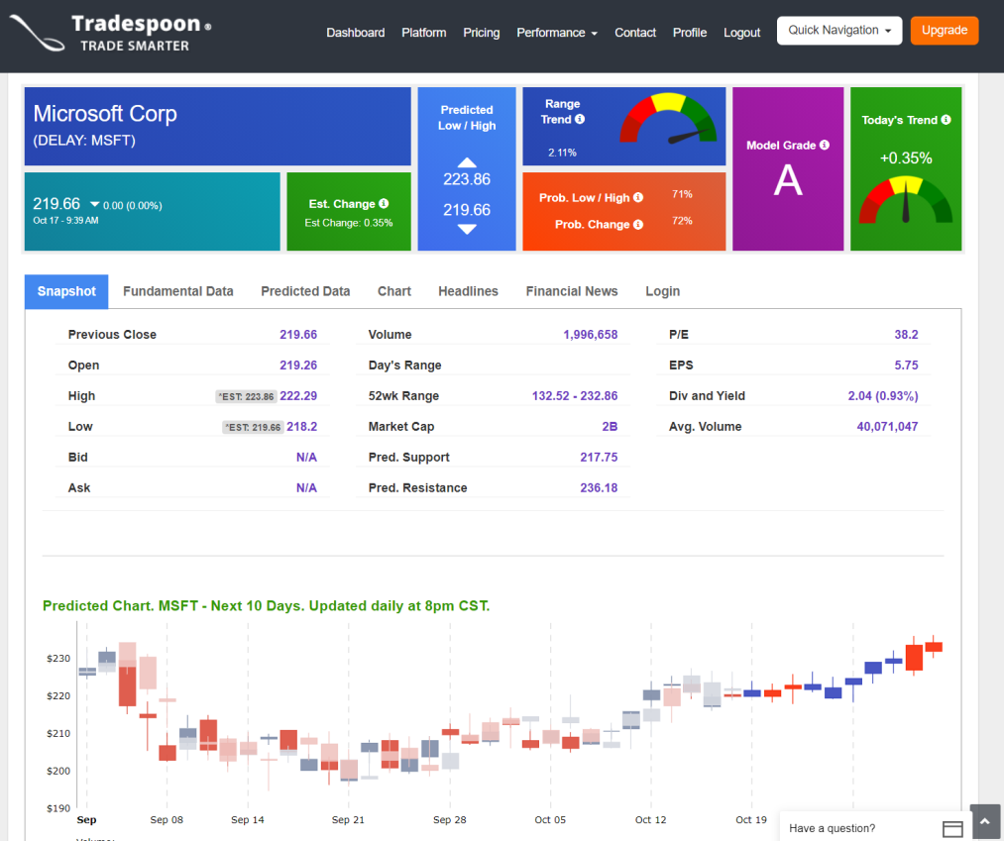The width and height of the screenshot is (1004, 841).
Task: Click the Today's Trend gauge dial
Action: [x=906, y=200]
